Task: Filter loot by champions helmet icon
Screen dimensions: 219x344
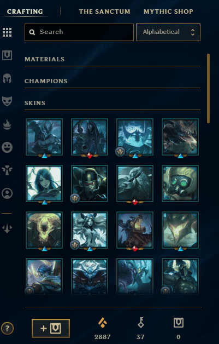Action: [7, 78]
